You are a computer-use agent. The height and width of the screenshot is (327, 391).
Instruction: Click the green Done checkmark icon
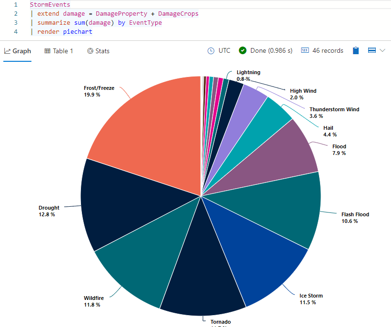242,50
